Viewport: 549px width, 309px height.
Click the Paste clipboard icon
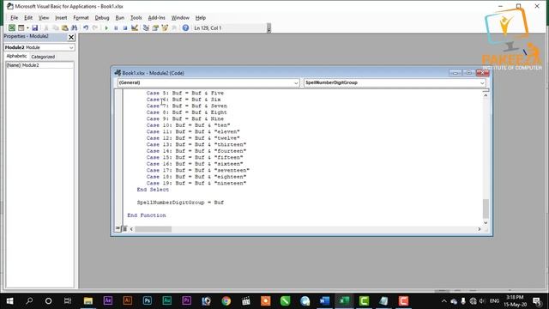point(65,27)
